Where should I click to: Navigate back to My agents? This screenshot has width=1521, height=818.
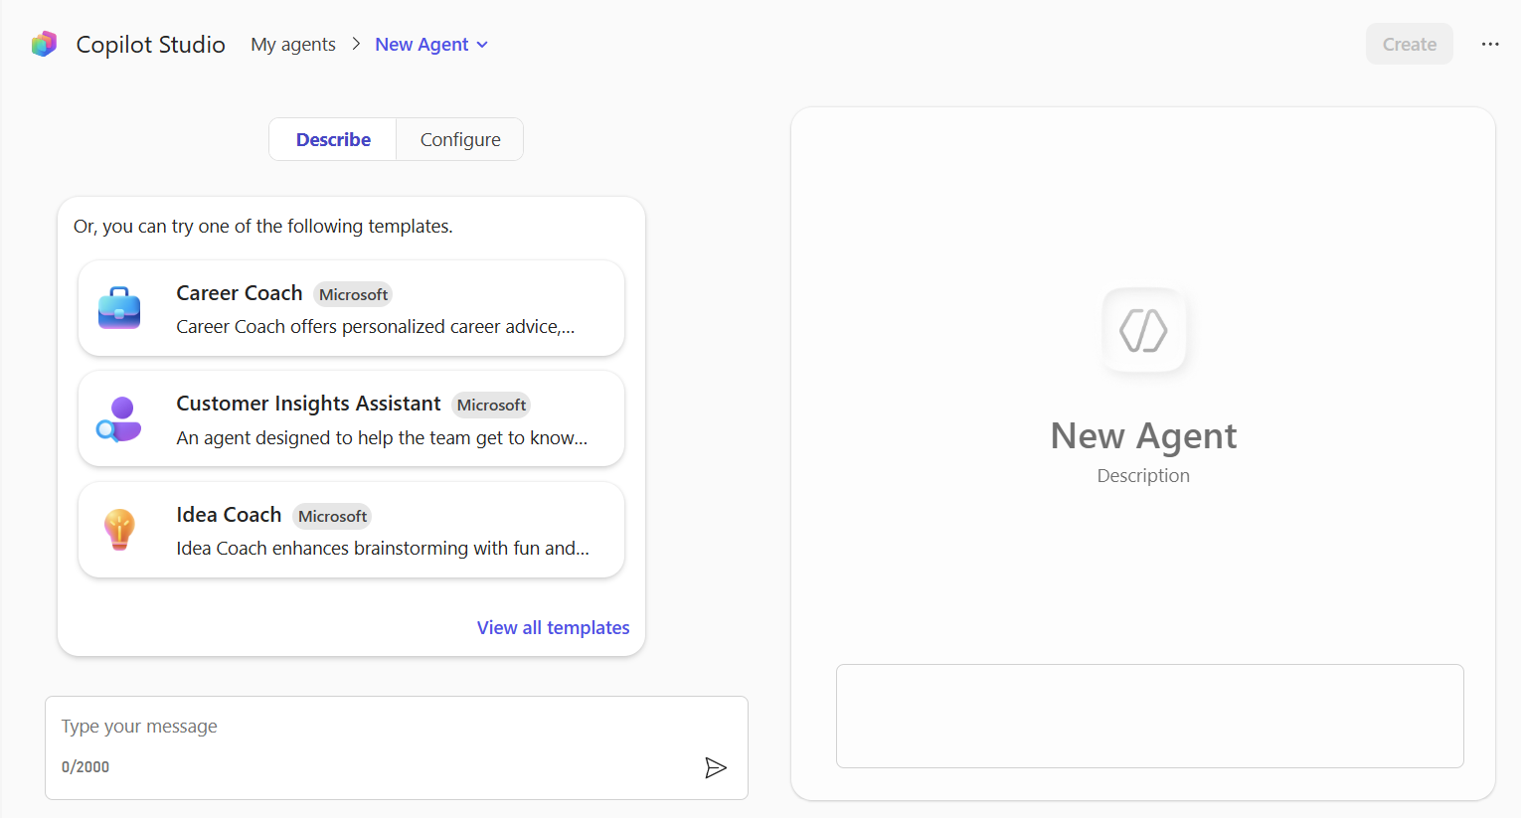point(292,44)
